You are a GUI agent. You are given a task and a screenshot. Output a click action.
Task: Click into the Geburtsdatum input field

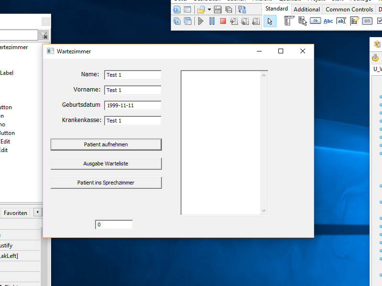133,105
